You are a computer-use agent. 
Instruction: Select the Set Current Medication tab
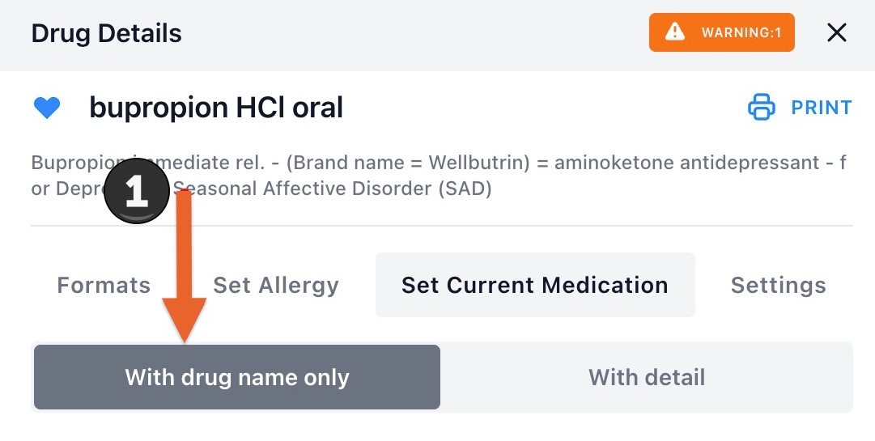[x=535, y=285]
